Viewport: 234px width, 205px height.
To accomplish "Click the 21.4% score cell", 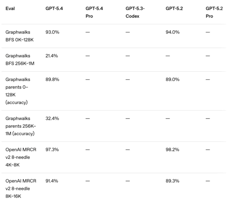I will (52, 56).
